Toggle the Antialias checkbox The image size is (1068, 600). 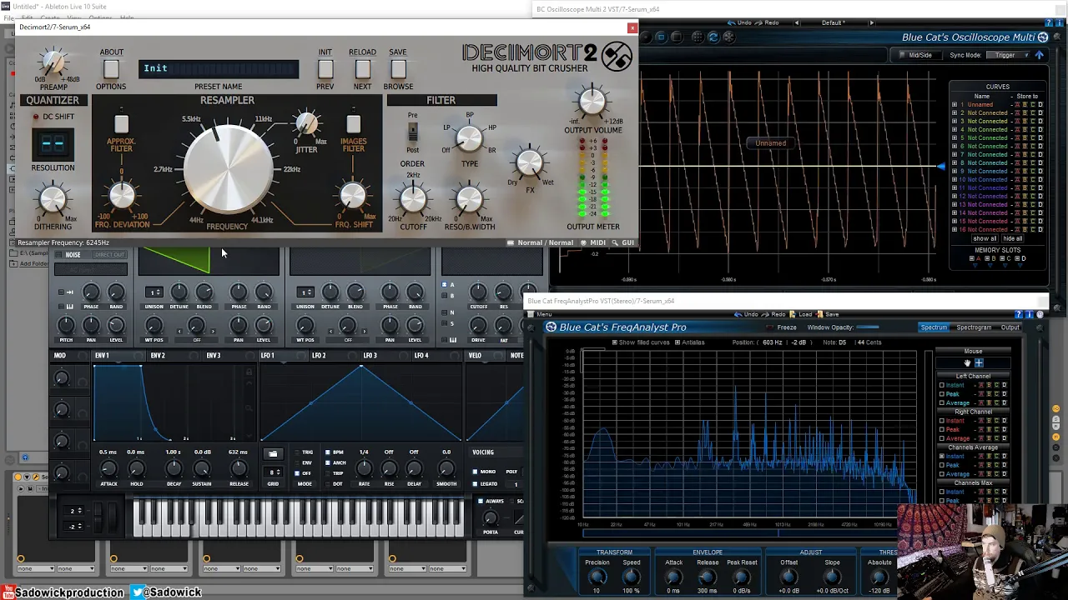[x=678, y=342]
